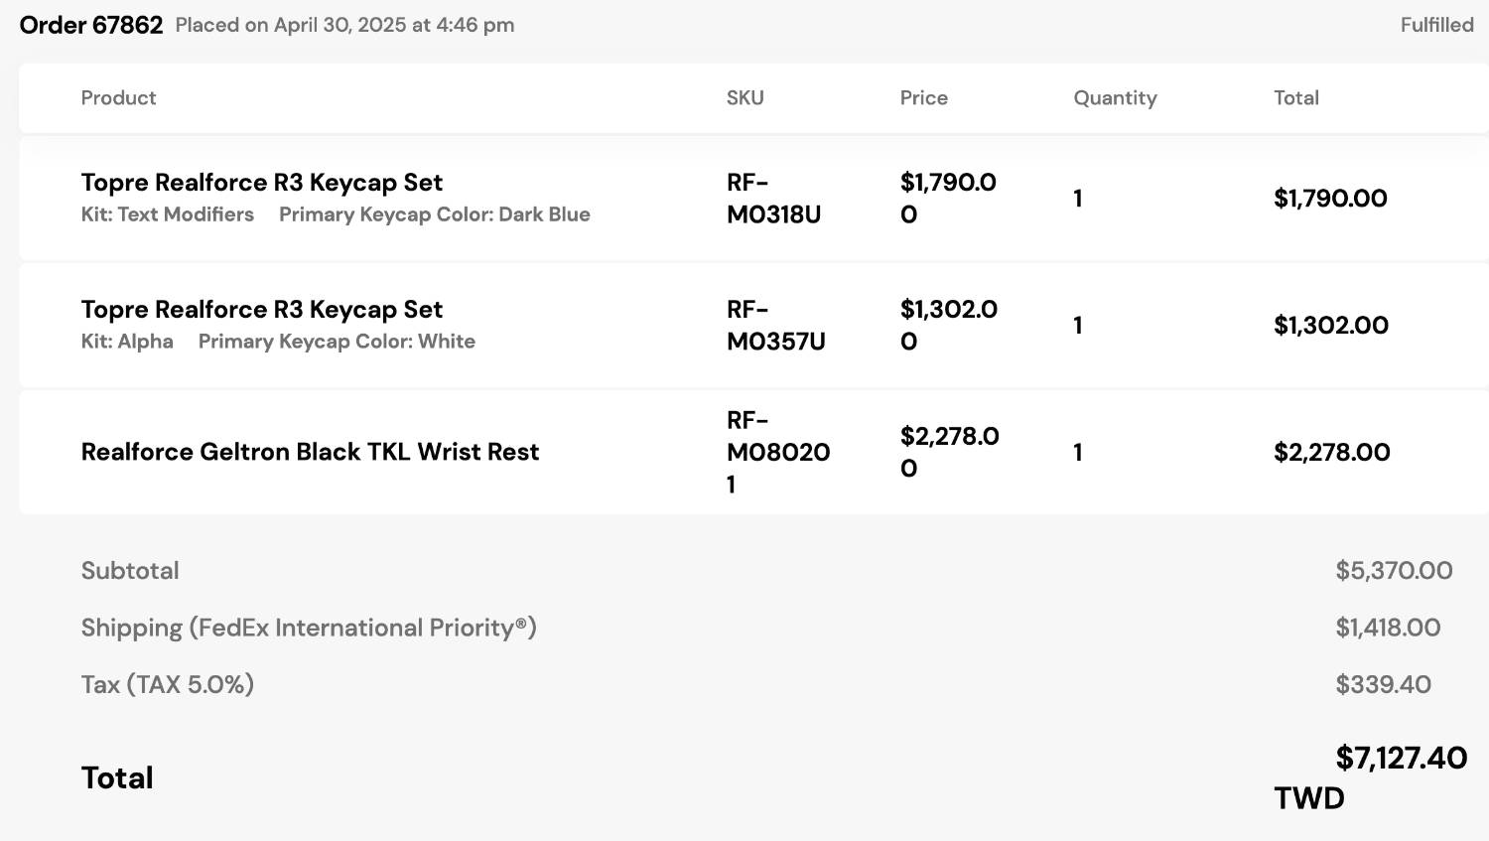The height and width of the screenshot is (841, 1489).
Task: Click the $2,278.00 row total
Action: pyautogui.click(x=1332, y=453)
